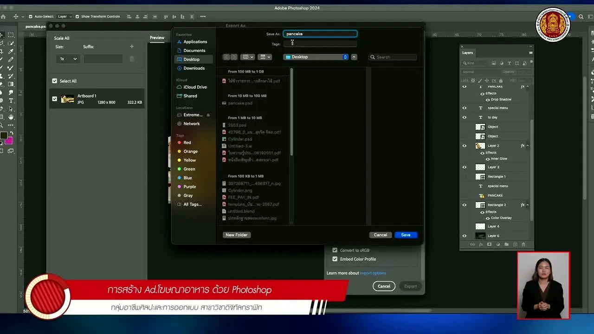Select the Gradient tool in toolbar
This screenshot has height=334, width=594.
coord(11,84)
